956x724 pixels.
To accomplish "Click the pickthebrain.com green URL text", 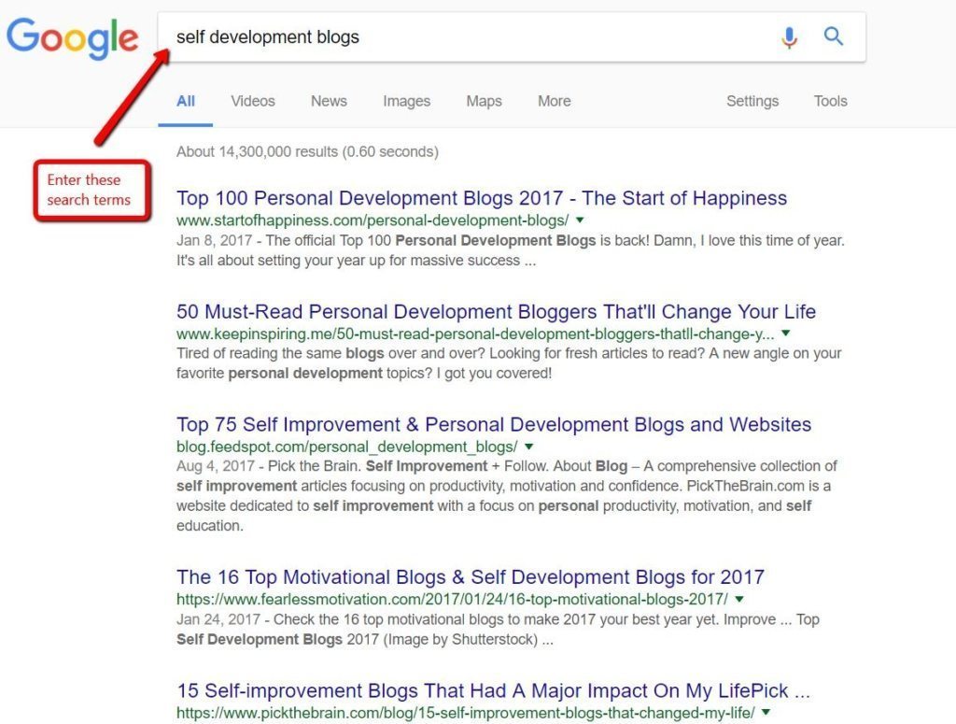I will tap(465, 713).
